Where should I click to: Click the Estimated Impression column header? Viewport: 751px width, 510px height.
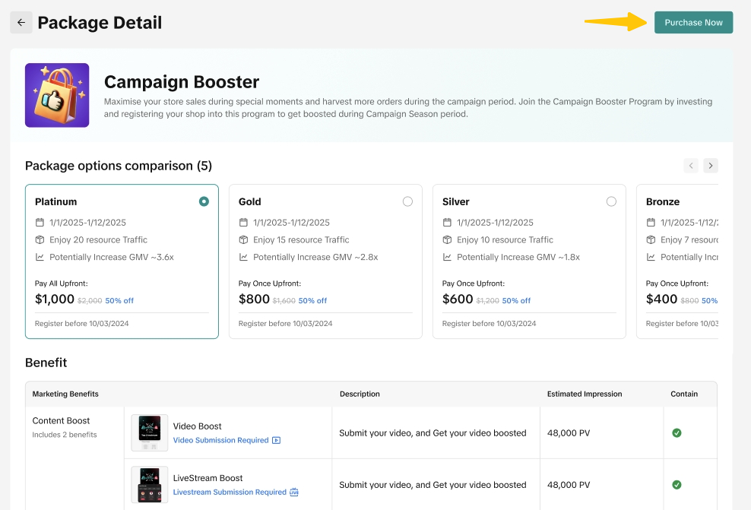click(x=585, y=394)
